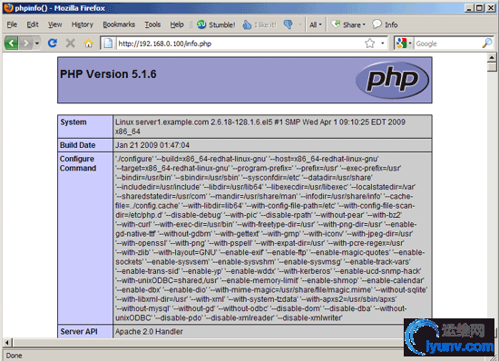Click the Jan 21 2009 01:47:04 value

152,145
